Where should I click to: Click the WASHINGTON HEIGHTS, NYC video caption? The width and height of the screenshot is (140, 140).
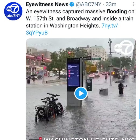(89, 139)
